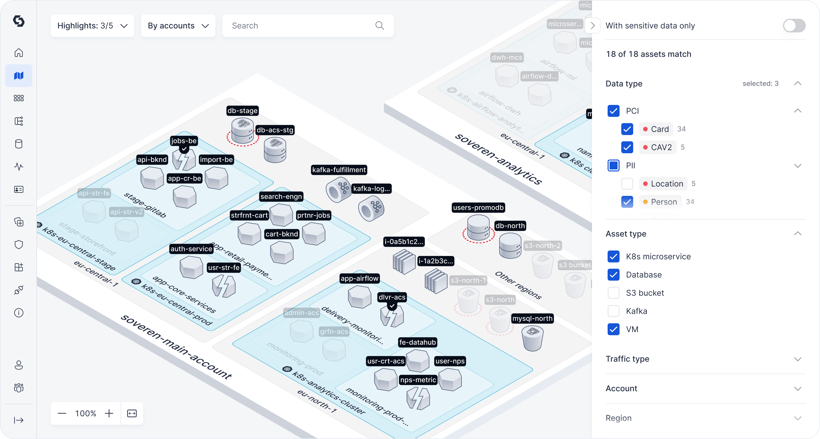Select the data subjects card icon in sidebar
820x439 pixels.
pyautogui.click(x=19, y=189)
